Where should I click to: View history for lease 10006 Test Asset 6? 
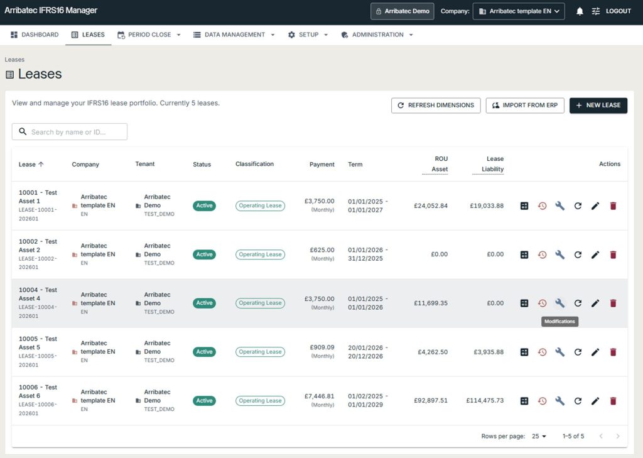coord(542,401)
